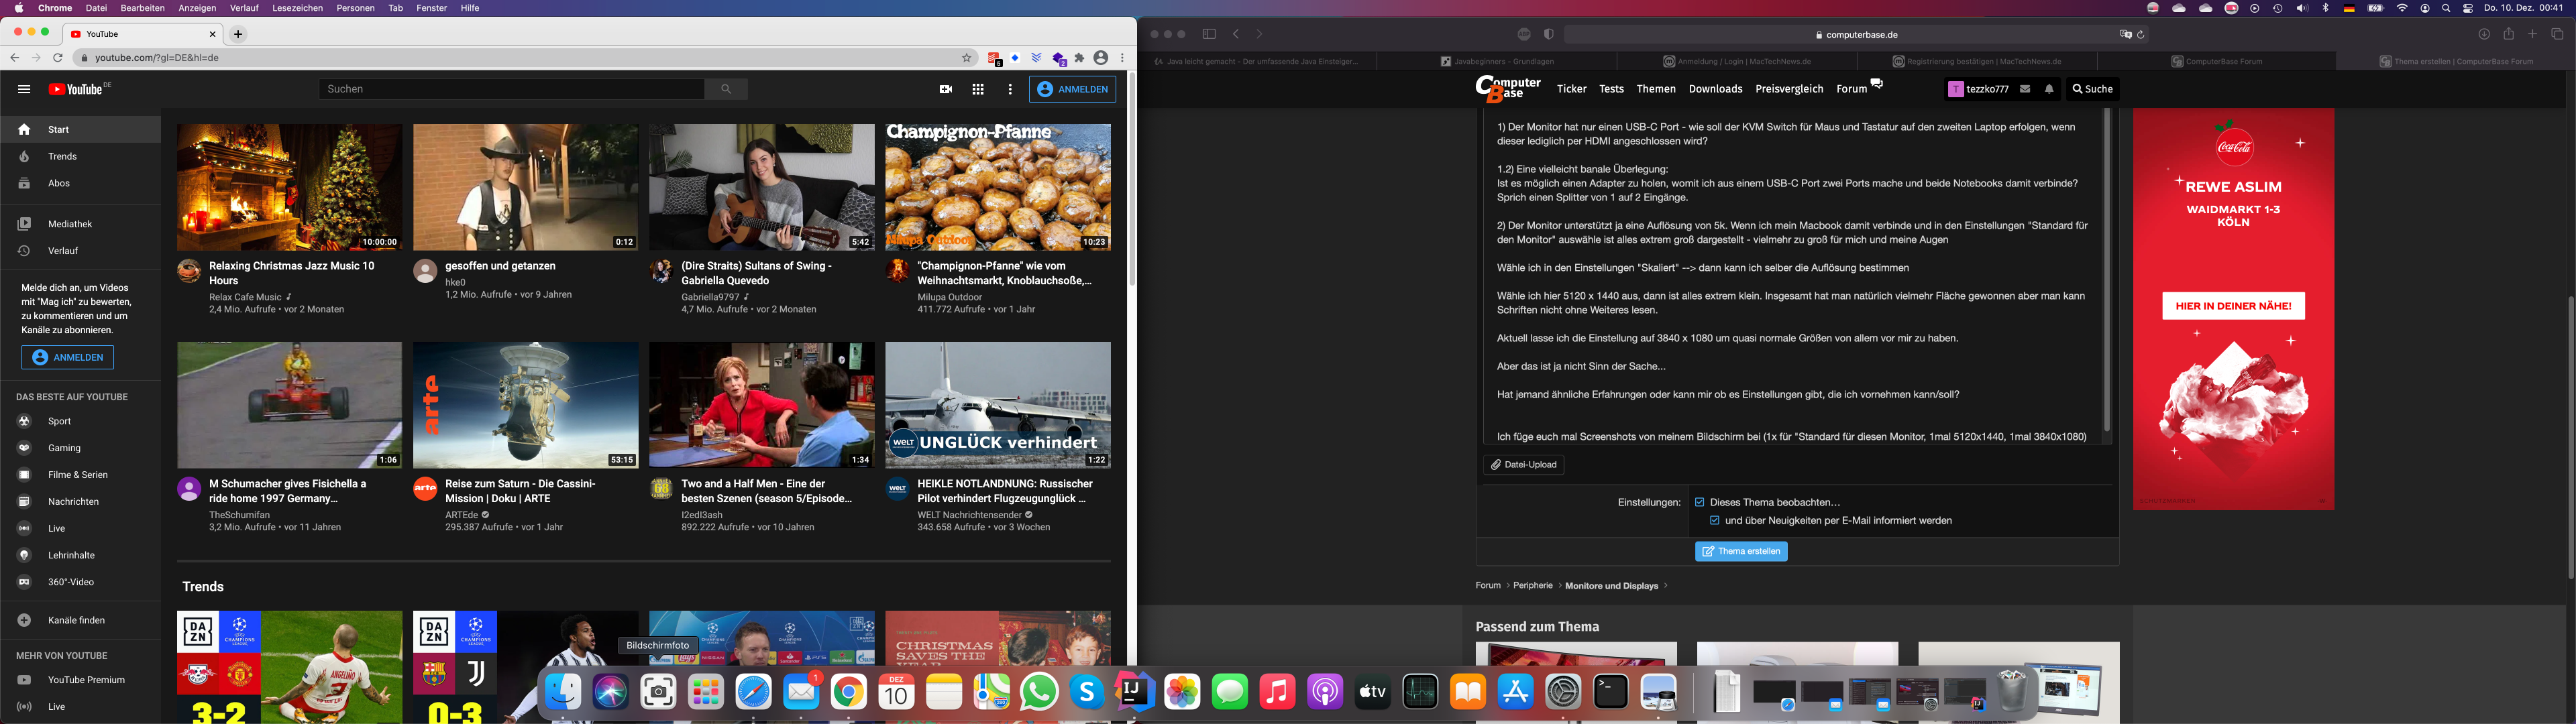2576x724 pixels.
Task: Open the YouTube apps grid icon
Action: (x=978, y=89)
